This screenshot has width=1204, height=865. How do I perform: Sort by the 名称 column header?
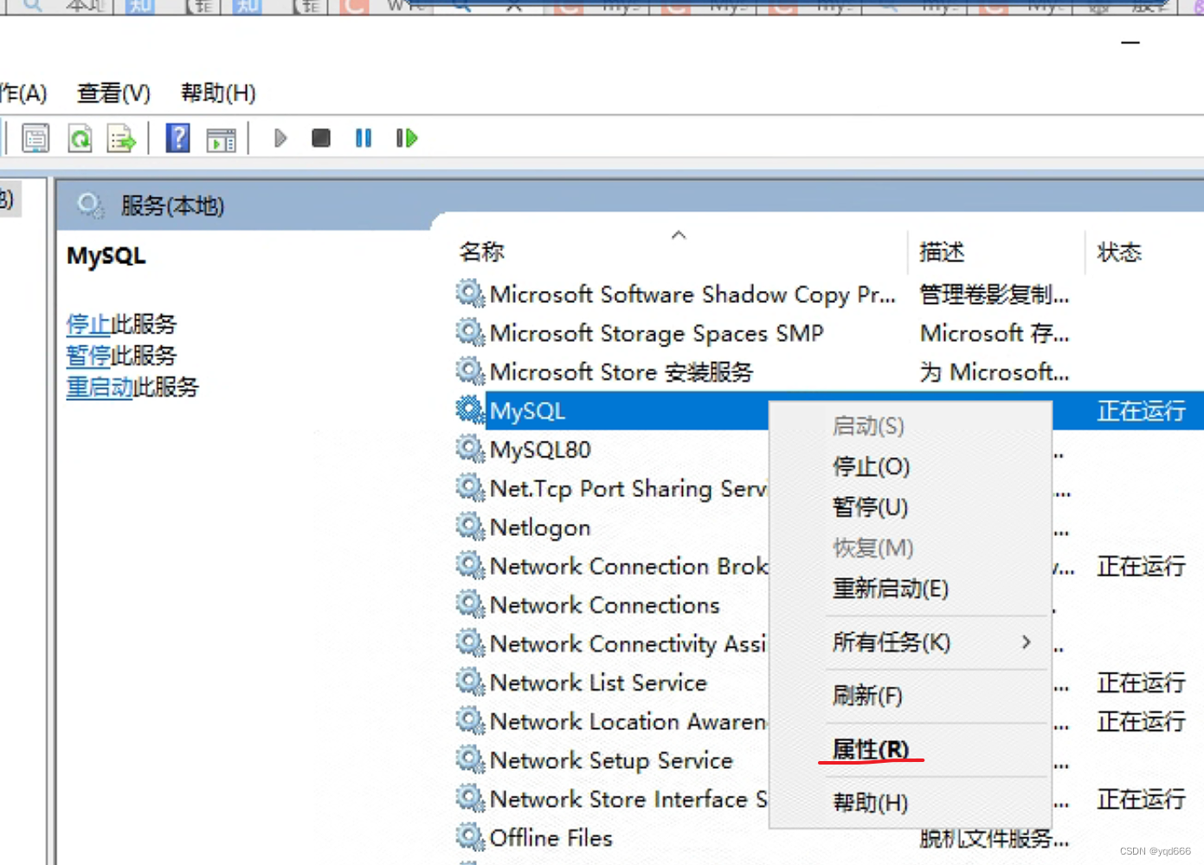pos(482,252)
